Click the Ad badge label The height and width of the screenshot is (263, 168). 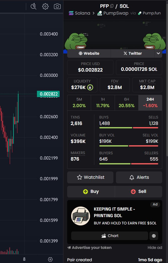[x=155, y=204]
